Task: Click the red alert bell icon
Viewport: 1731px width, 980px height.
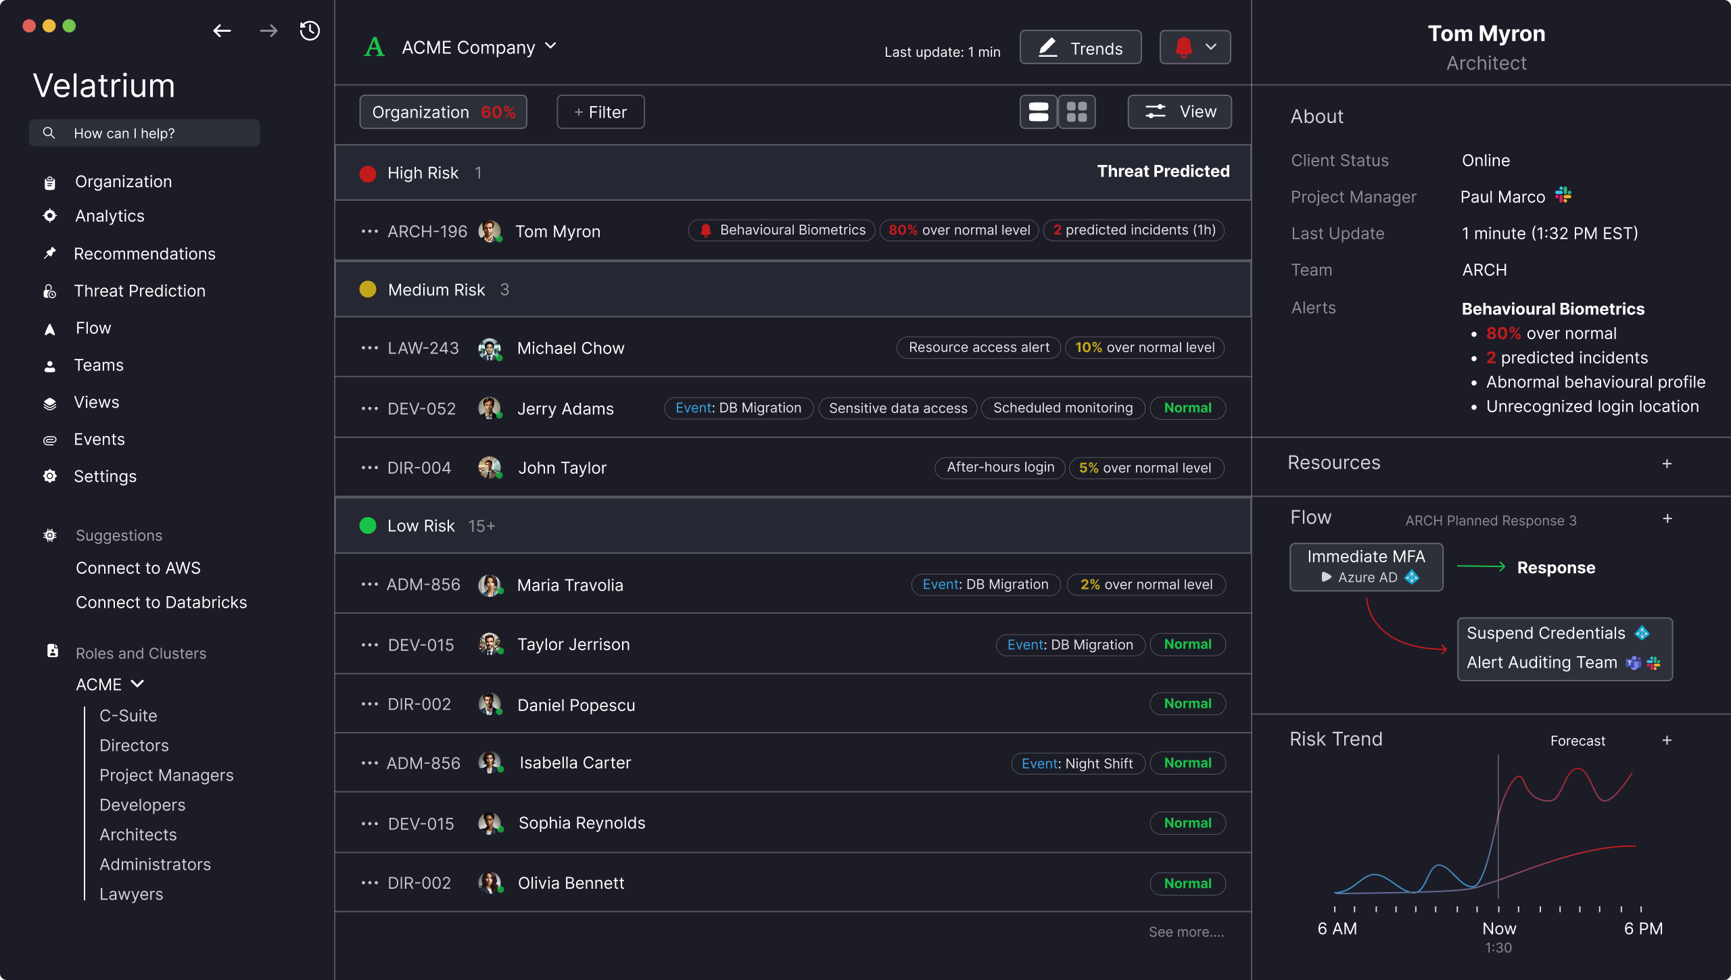Action: pos(1183,47)
